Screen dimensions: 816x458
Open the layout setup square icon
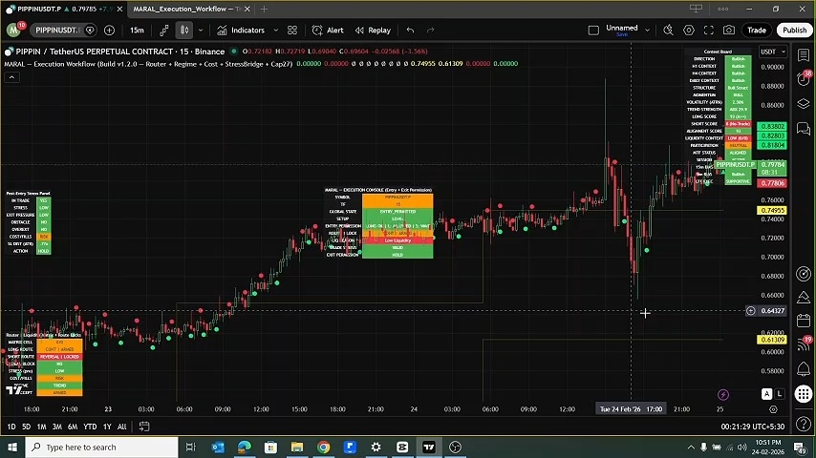pos(593,31)
